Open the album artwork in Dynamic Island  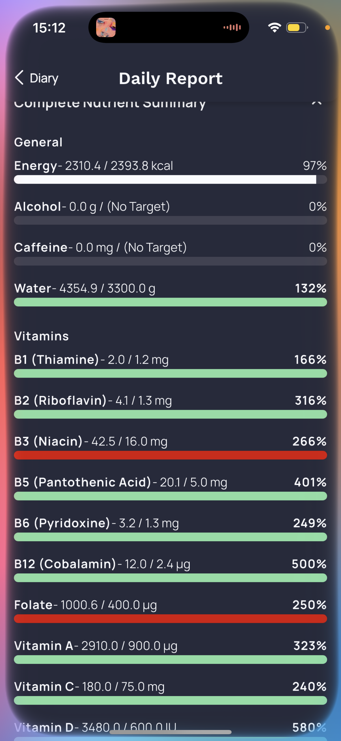tap(106, 27)
